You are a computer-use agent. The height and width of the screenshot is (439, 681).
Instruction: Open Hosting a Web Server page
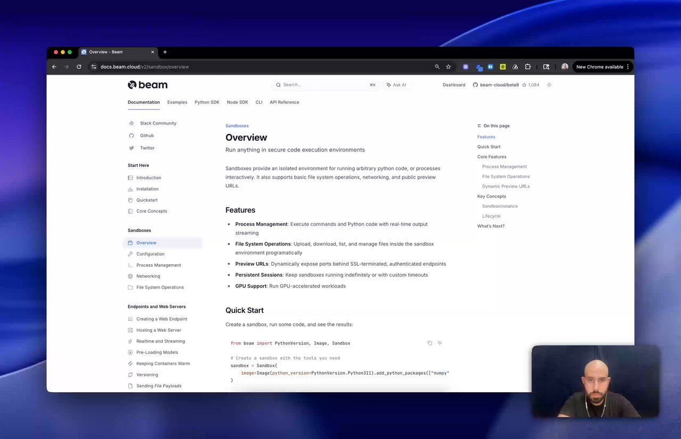[159, 330]
